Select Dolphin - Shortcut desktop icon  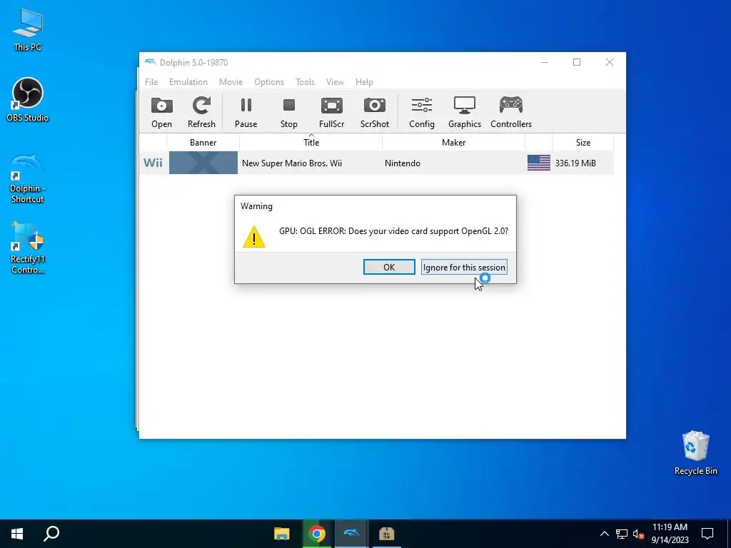(28, 178)
